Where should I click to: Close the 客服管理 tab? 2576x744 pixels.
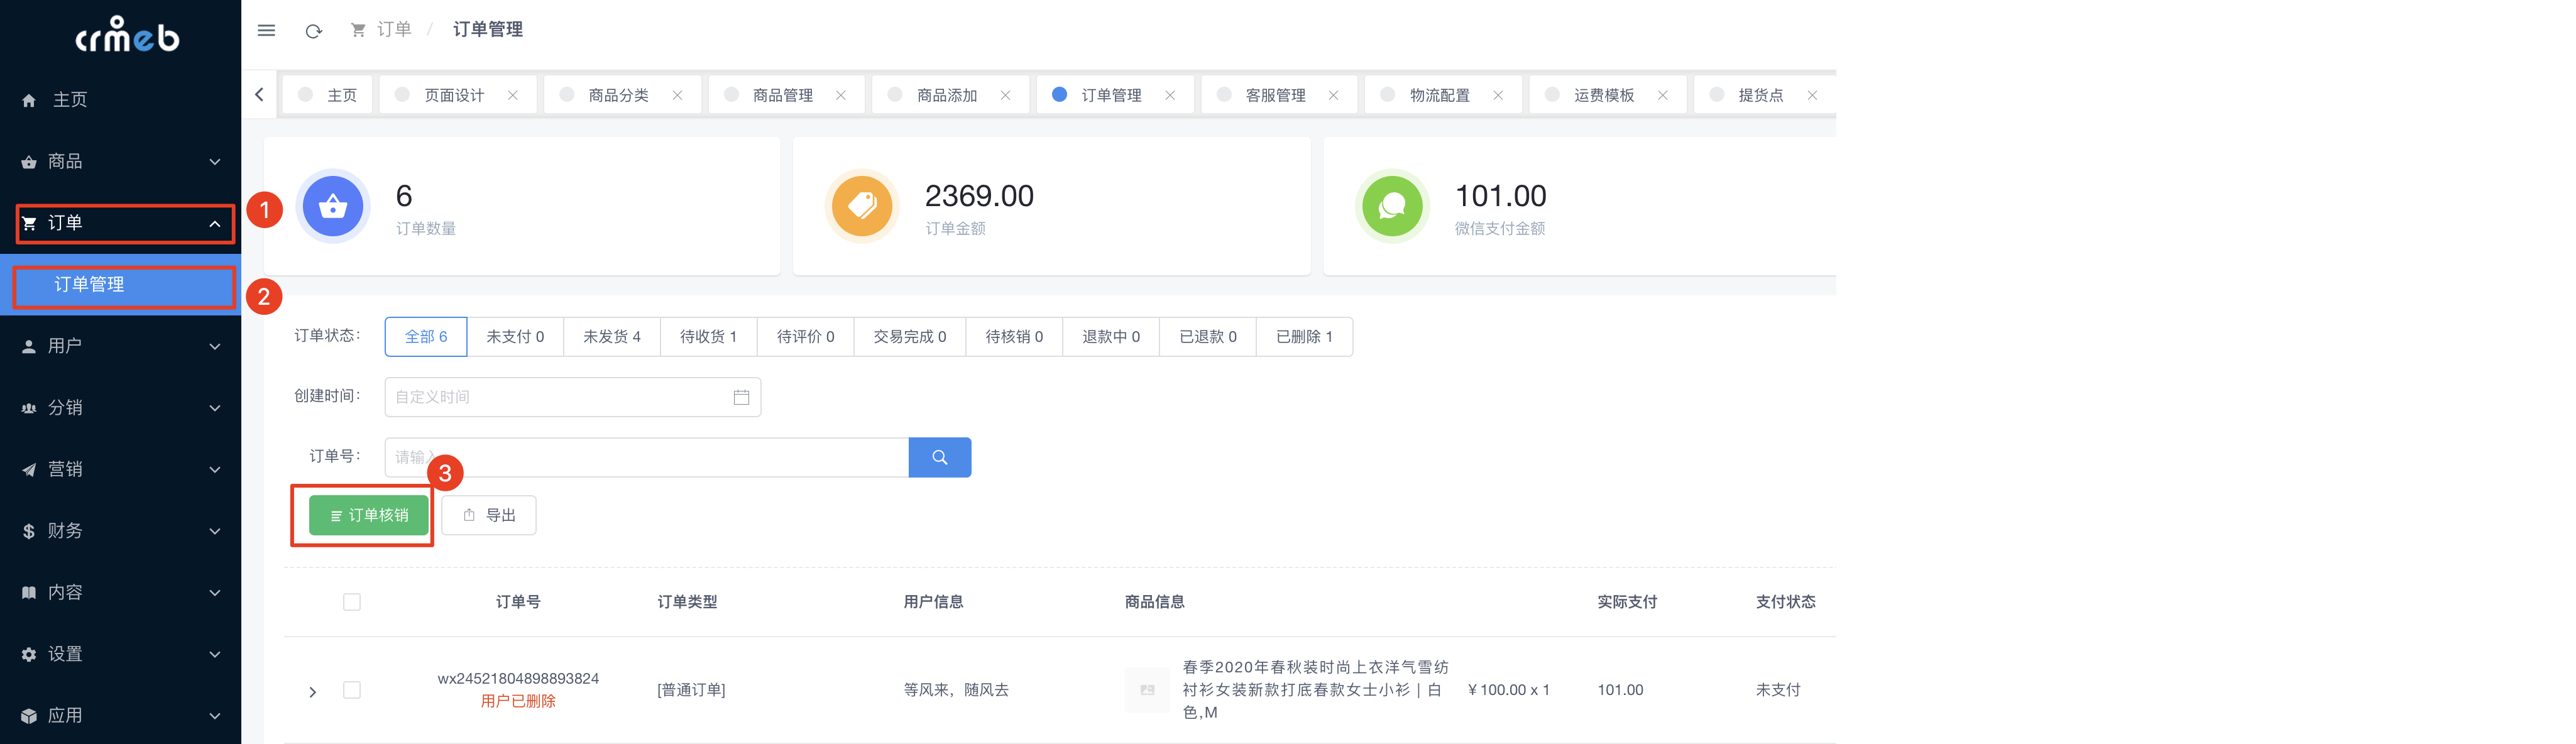click(1334, 95)
